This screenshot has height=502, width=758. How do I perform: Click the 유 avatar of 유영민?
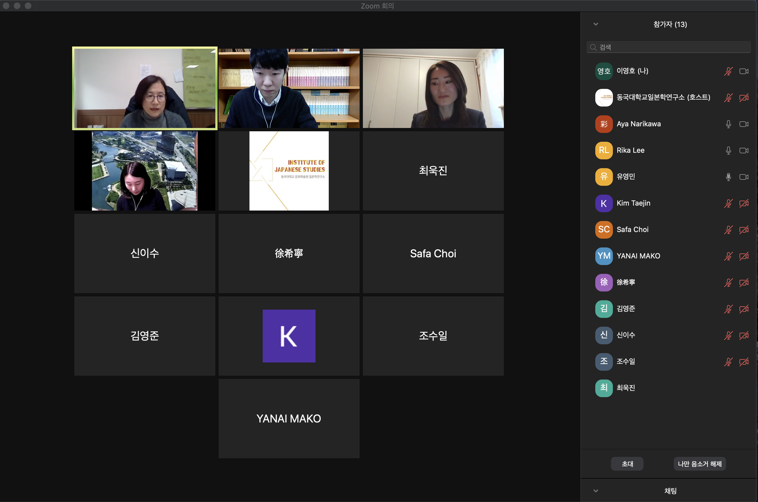[604, 177]
